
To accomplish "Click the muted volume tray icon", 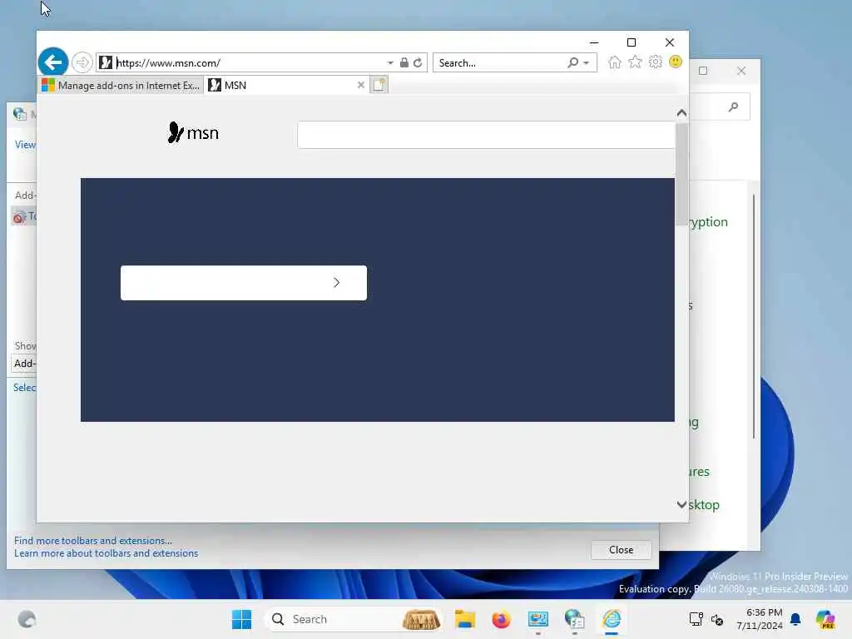I will click(x=717, y=619).
